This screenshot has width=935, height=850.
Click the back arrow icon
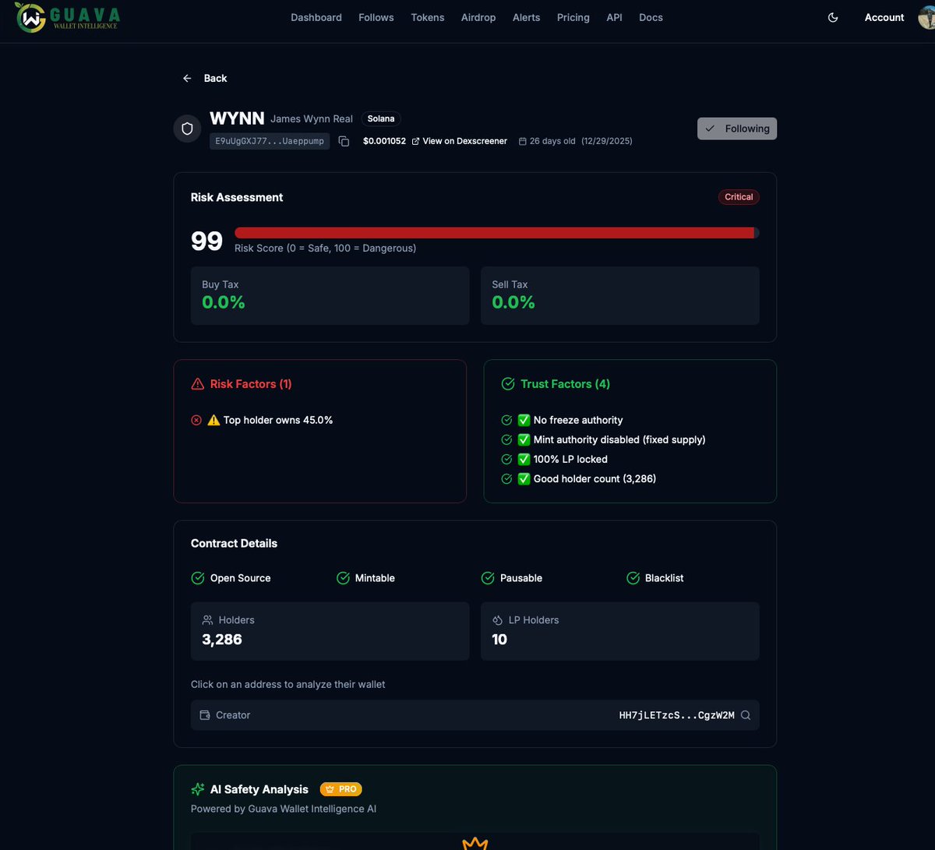click(x=187, y=78)
